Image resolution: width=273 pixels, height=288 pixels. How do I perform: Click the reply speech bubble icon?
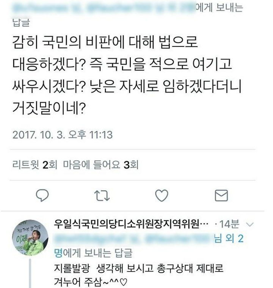(42, 196)
